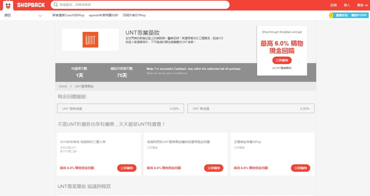
Task: Click the invite friends NT$100 banner
Action: [349, 15]
